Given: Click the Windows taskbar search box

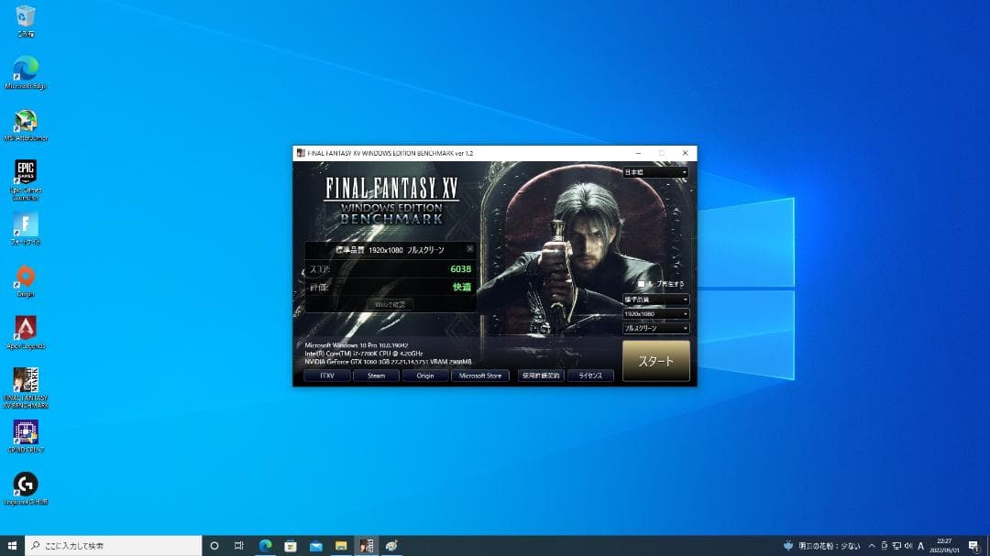Looking at the screenshot, I should pos(113,546).
